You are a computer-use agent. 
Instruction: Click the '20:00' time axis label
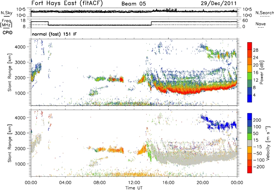(x=202, y=183)
